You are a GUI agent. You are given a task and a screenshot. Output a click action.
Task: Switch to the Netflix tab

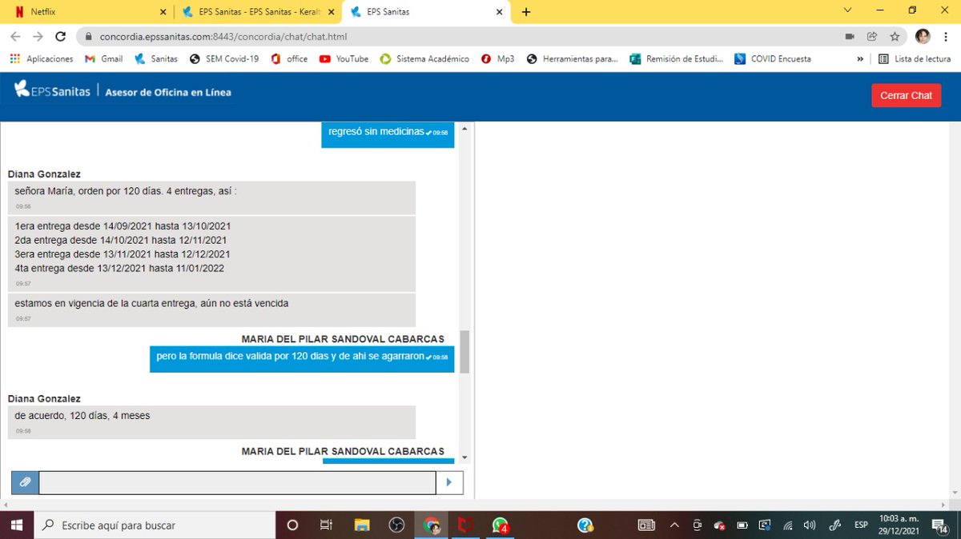tap(86, 12)
